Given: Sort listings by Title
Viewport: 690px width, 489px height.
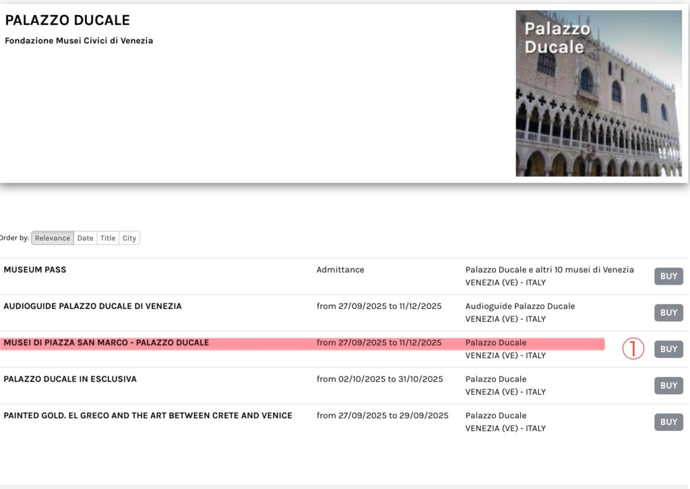Looking at the screenshot, I should 108,238.
